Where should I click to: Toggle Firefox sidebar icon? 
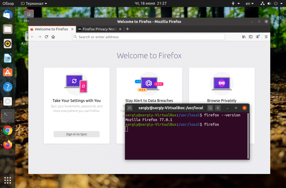[x=251, y=37]
